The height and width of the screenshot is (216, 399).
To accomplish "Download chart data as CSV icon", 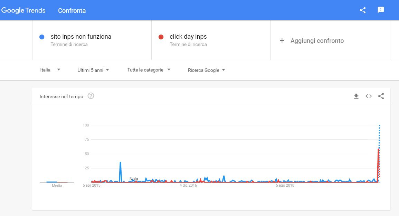I will click(x=356, y=96).
